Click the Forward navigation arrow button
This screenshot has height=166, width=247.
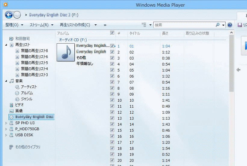(17, 15)
